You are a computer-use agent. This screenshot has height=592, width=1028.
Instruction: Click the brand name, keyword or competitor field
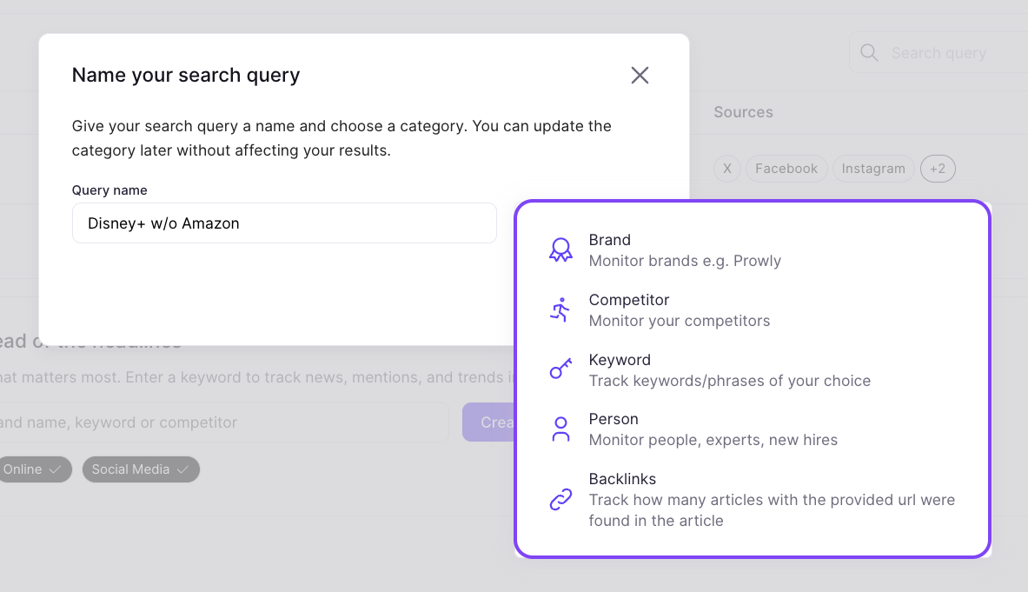pos(217,422)
